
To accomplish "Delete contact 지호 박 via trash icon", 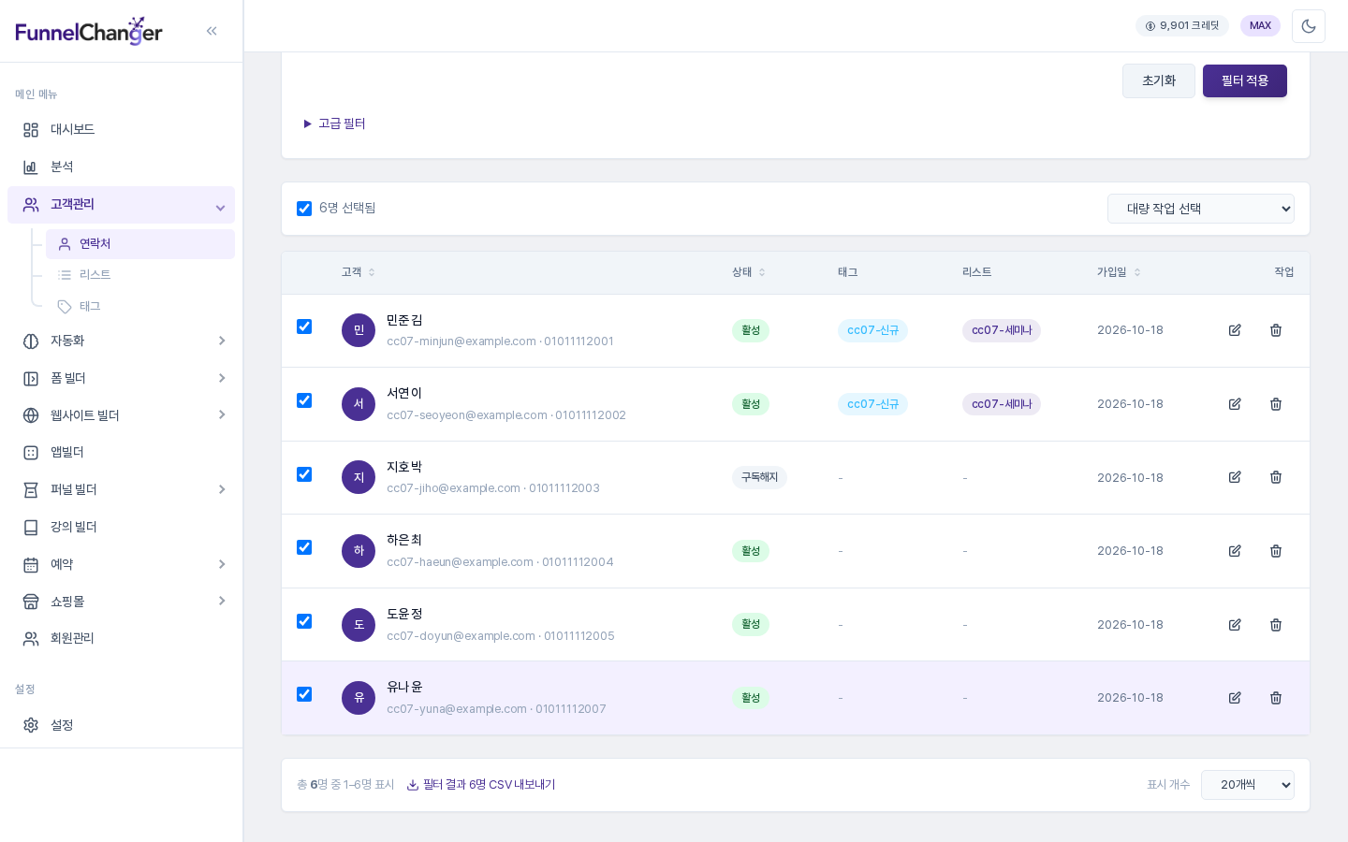I will click(1276, 477).
